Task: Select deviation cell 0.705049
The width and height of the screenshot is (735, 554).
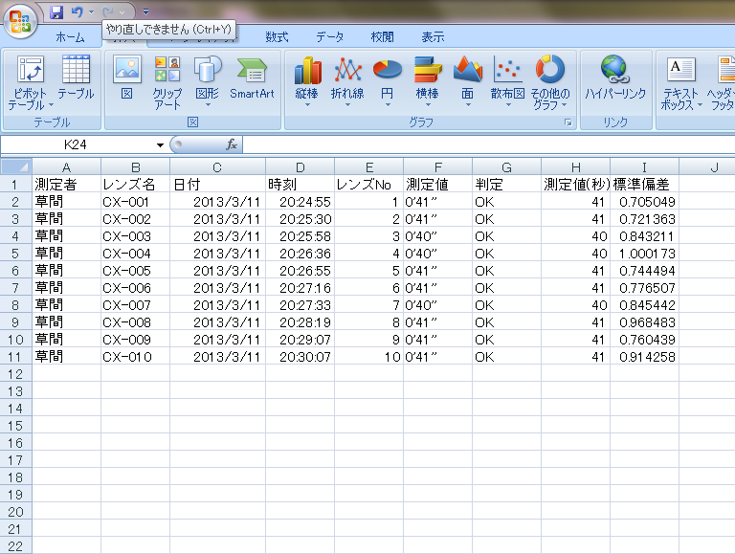Action: (644, 202)
